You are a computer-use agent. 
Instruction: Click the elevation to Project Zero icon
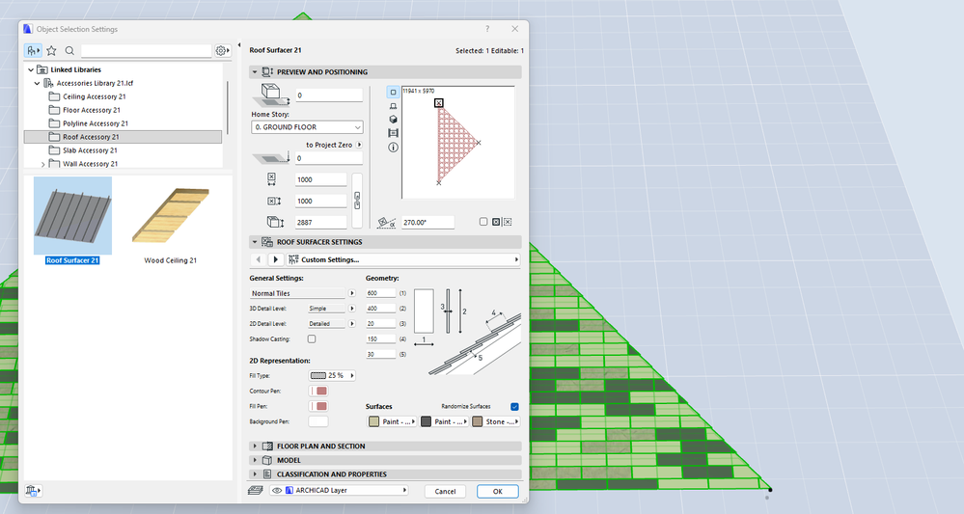click(271, 158)
